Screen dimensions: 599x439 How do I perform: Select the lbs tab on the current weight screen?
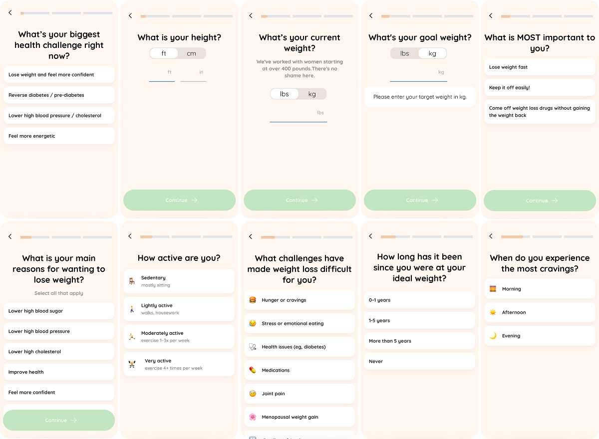click(285, 94)
